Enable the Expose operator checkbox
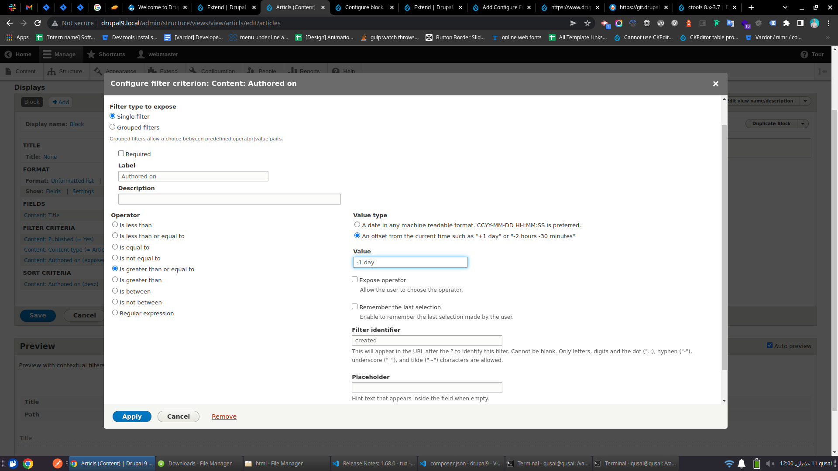 pos(355,279)
